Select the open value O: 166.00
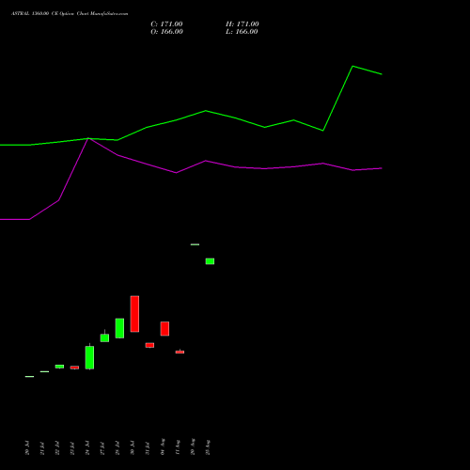470x470 pixels. 166,32
